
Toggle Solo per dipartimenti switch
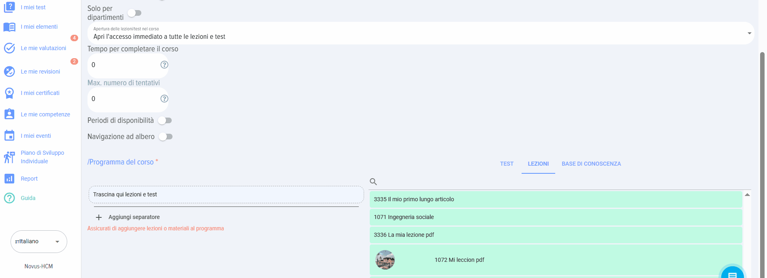[134, 13]
